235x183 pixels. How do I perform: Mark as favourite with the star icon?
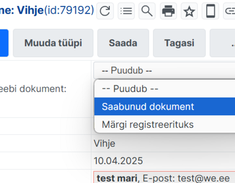(x=189, y=11)
